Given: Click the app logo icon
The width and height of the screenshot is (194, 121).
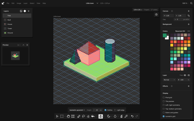Looking at the screenshot, I should 3,3.
